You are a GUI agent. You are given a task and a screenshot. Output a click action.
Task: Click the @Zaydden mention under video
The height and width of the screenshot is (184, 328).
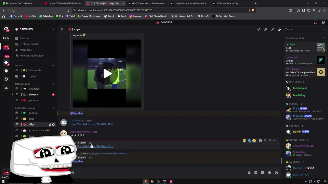click(76, 113)
